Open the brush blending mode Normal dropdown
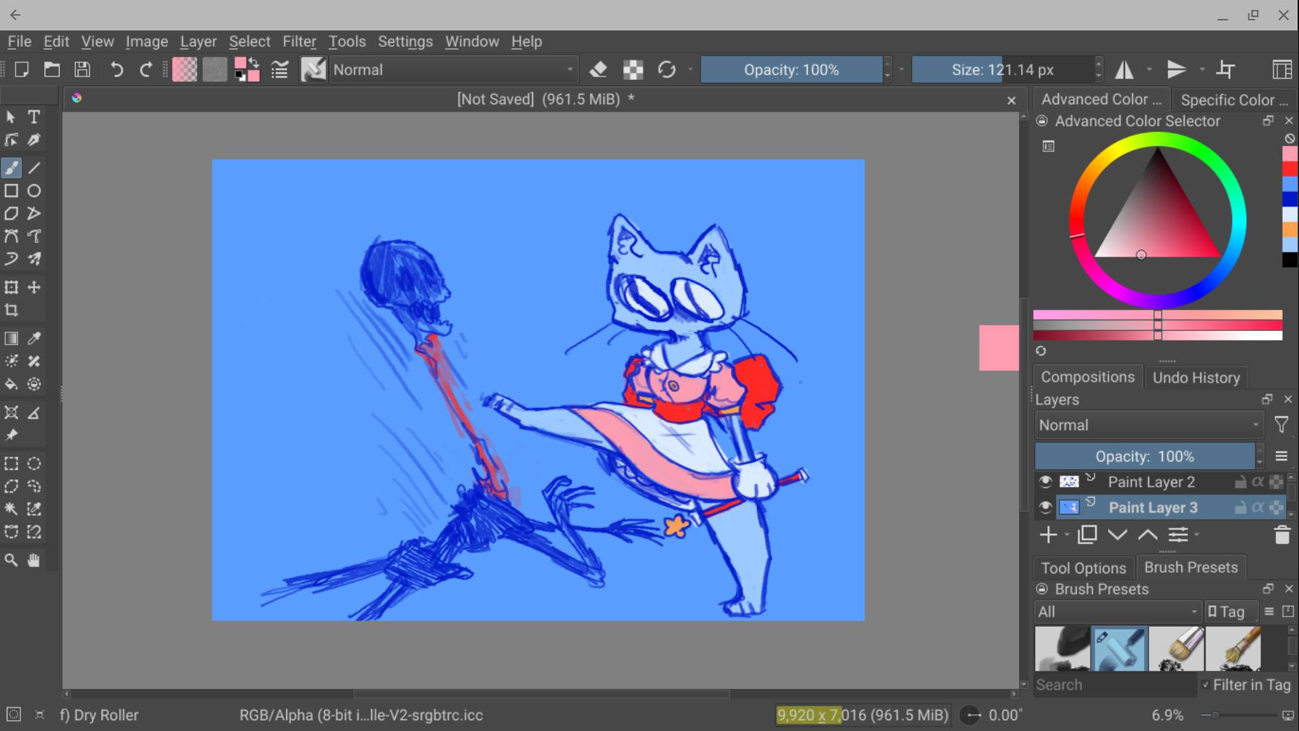 [x=453, y=70]
